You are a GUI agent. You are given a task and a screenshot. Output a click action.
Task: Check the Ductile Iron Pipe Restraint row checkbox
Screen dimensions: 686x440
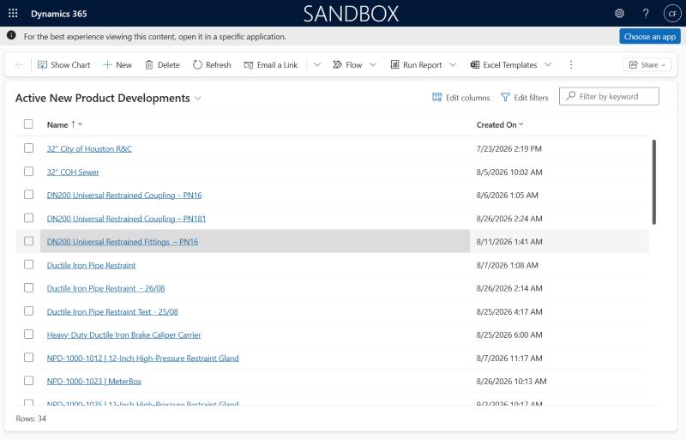click(x=28, y=264)
